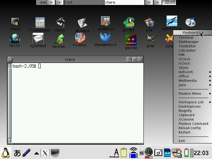The width and height of the screenshot is (212, 159).
Task: Expand the Network submenu
Action: [x=186, y=72]
